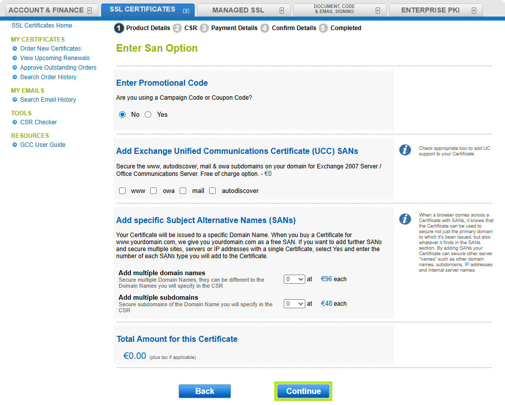Open View Upcoming Renewals link
Viewport: 505px width, 405px height.
point(55,58)
